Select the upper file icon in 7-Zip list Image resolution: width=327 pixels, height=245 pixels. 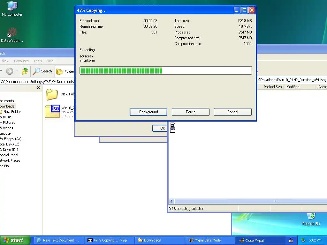tap(173, 125)
